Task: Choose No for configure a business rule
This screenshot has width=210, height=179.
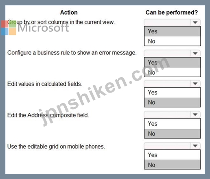Action: tap(172, 72)
